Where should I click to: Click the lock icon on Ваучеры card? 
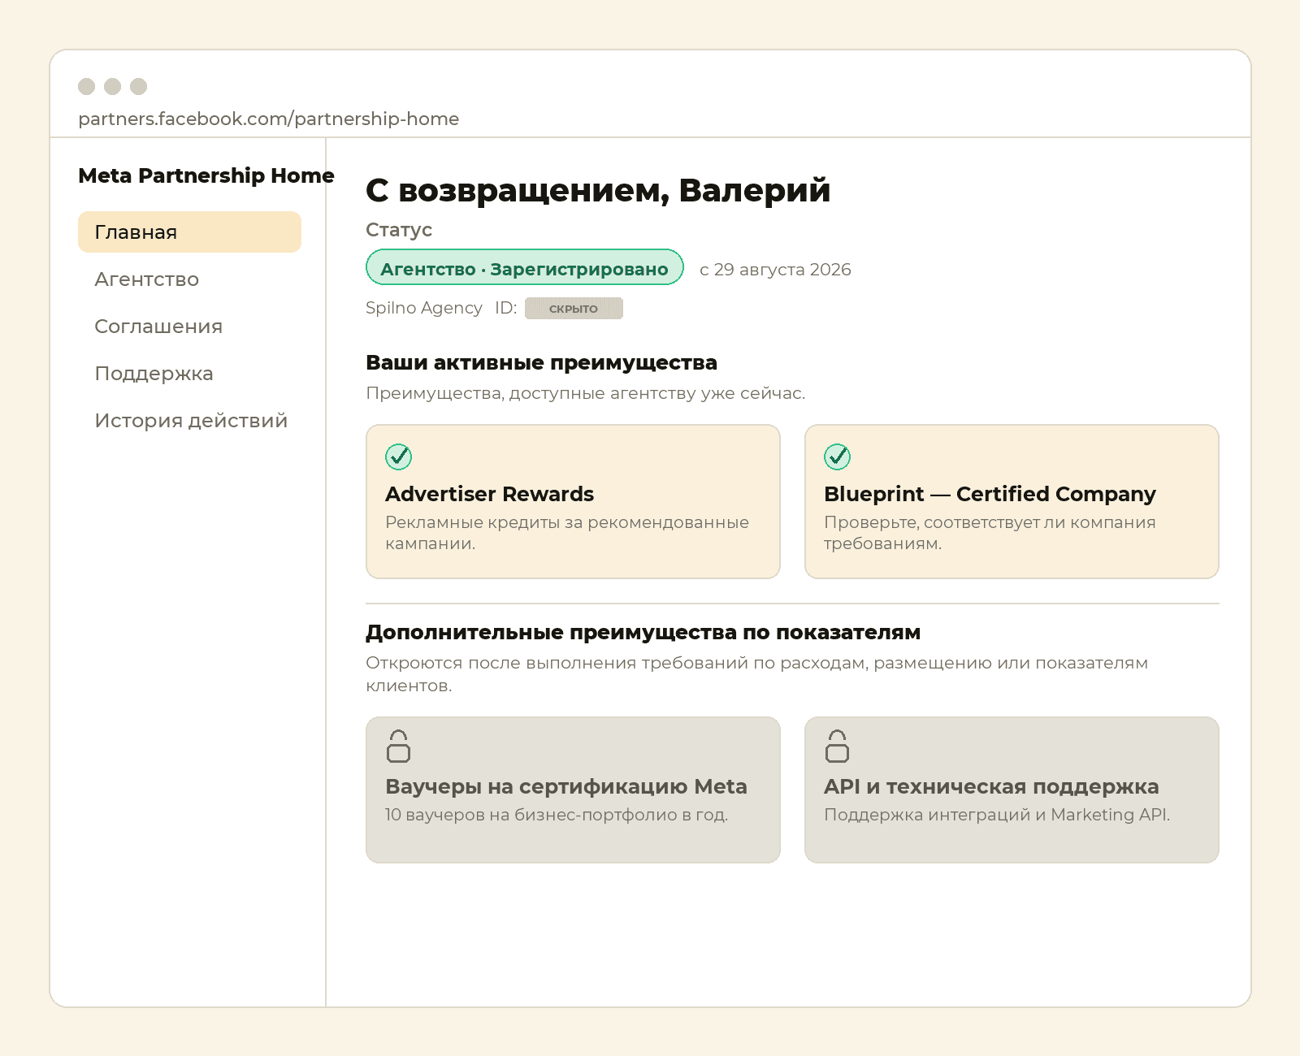(x=398, y=746)
